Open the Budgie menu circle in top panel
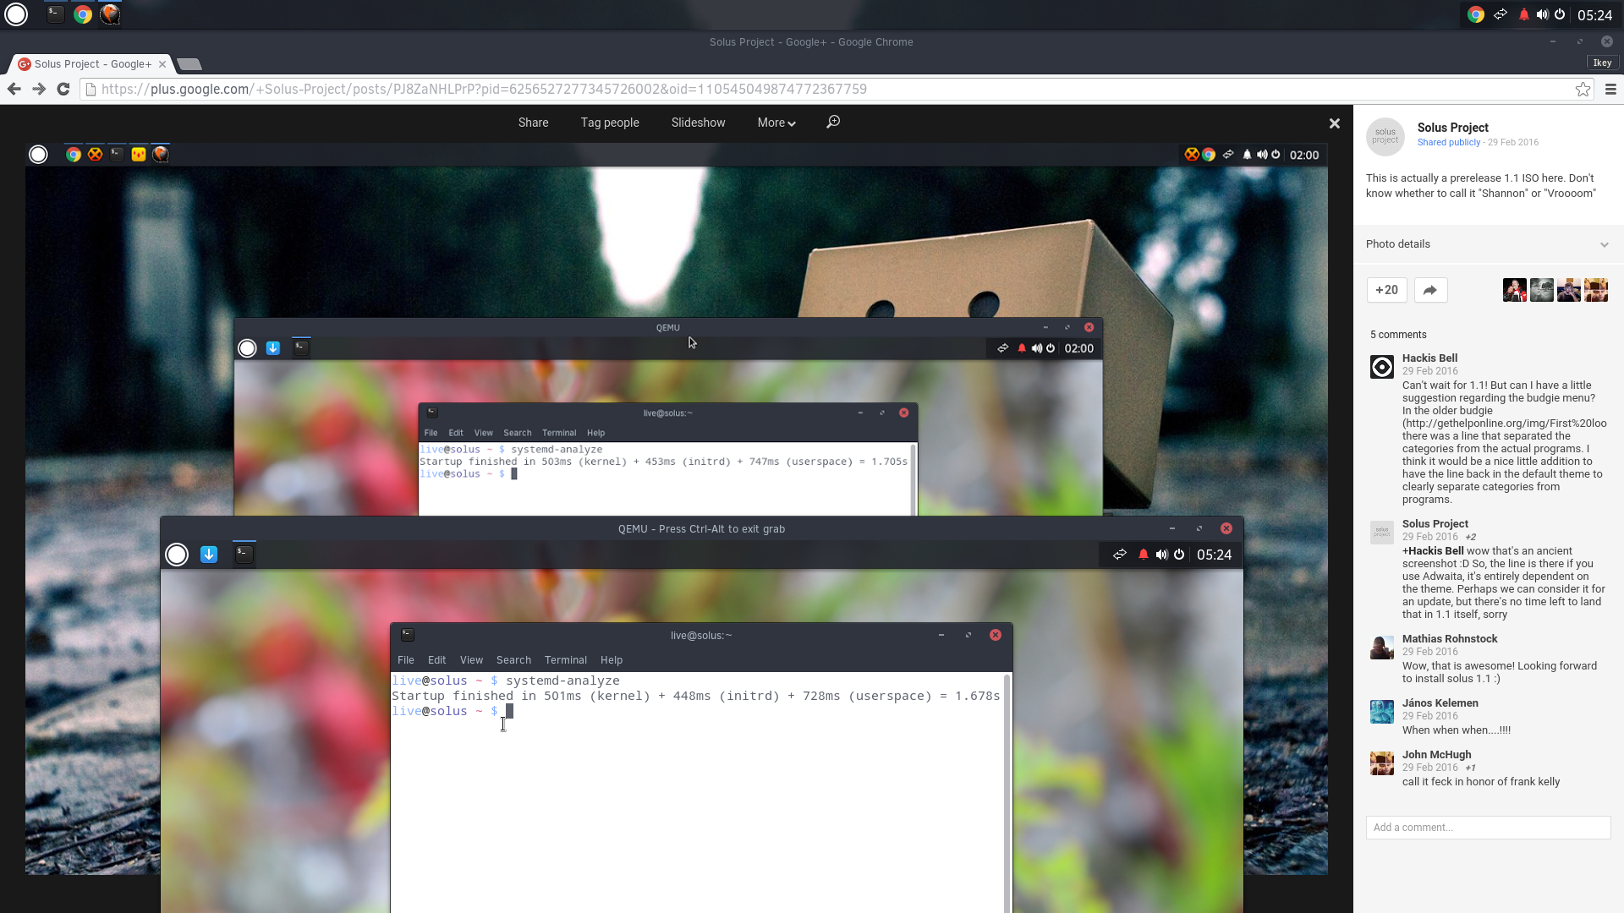Screen dimensions: 1624x913 (16, 14)
